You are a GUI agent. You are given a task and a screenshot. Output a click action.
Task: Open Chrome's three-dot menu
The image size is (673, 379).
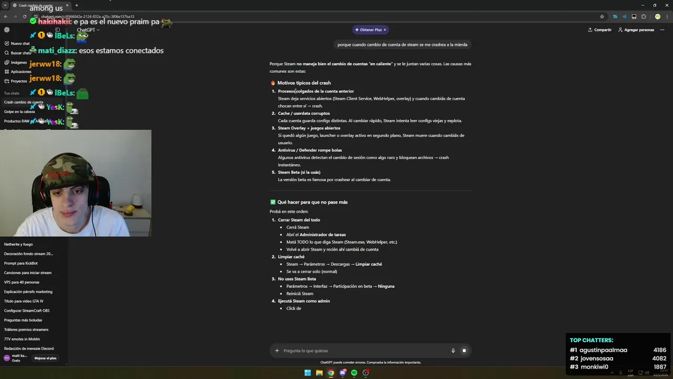click(x=667, y=16)
